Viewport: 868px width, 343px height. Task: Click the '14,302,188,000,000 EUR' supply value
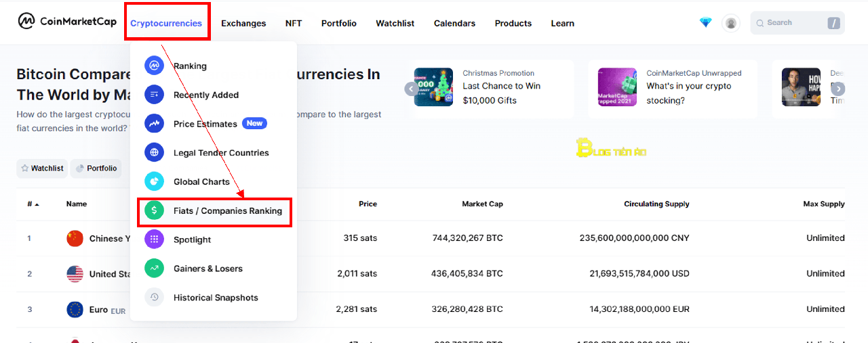639,310
